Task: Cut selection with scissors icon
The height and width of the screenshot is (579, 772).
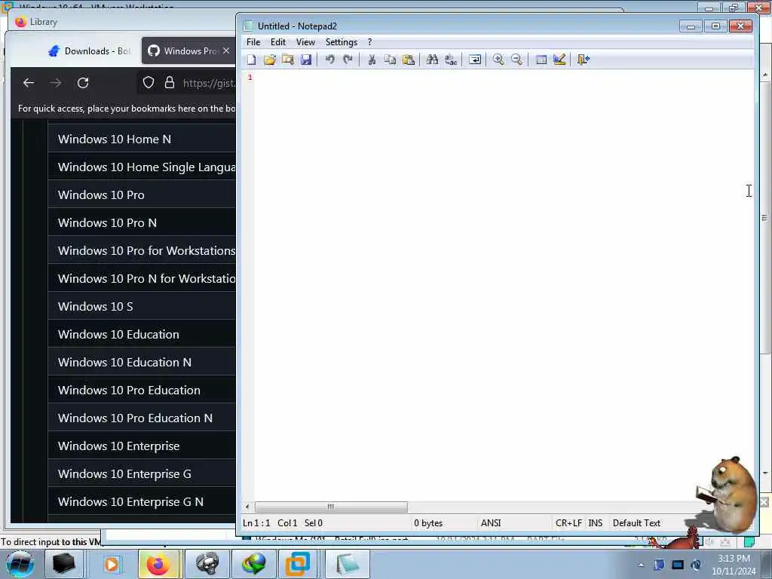Action: point(372,60)
